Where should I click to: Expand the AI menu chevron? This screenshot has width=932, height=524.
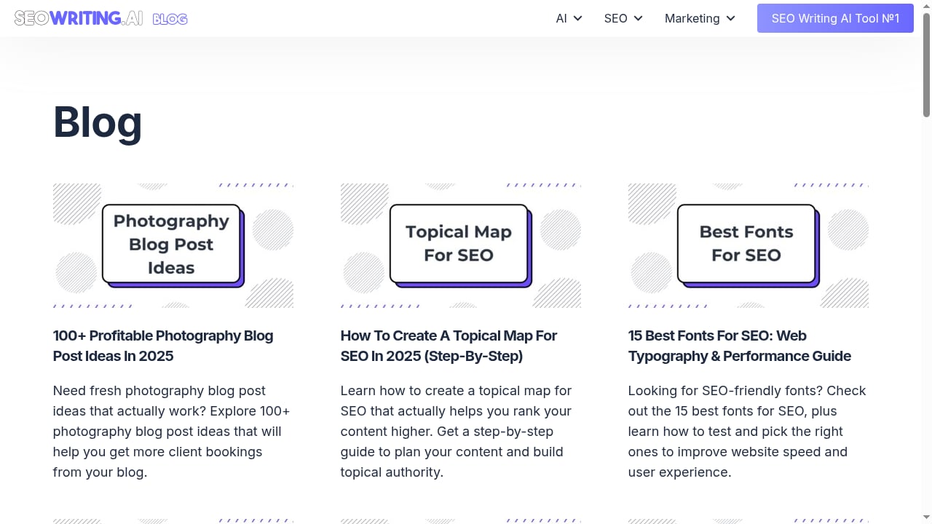[x=578, y=18]
